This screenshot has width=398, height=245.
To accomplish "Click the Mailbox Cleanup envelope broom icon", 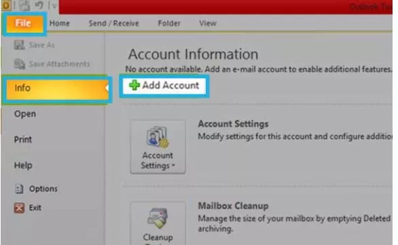I will click(158, 218).
